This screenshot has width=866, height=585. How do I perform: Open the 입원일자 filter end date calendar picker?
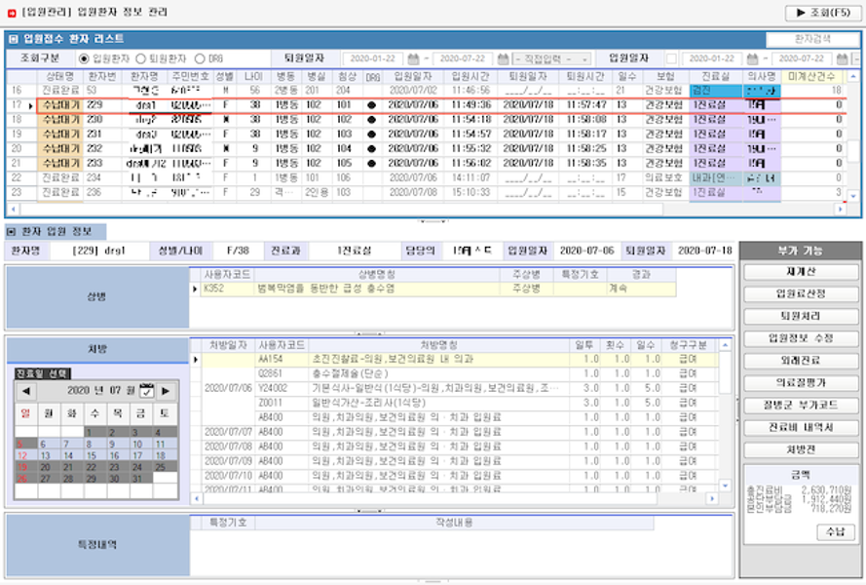(x=842, y=58)
